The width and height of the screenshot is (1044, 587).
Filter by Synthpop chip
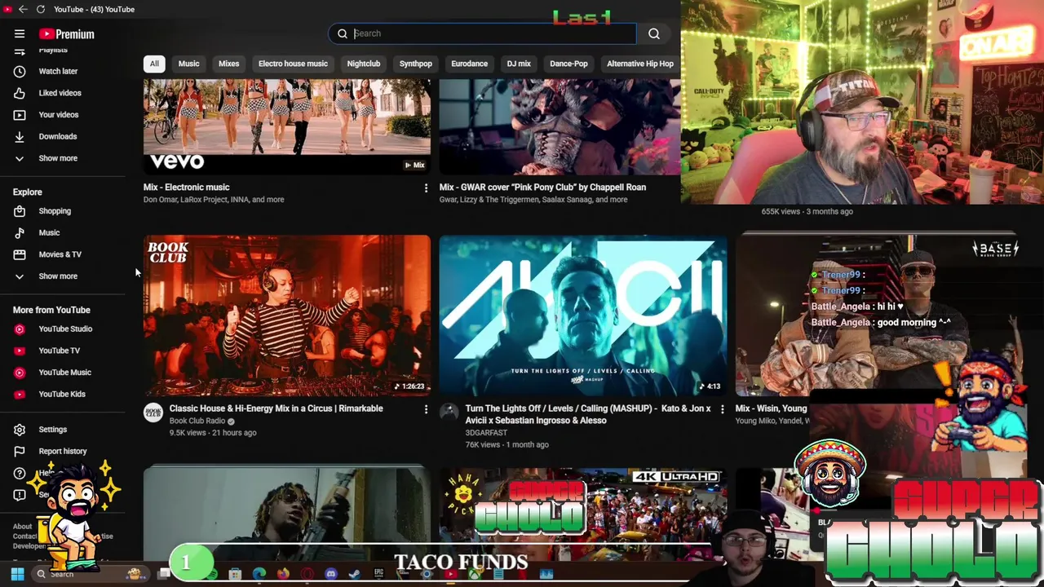[x=416, y=64]
